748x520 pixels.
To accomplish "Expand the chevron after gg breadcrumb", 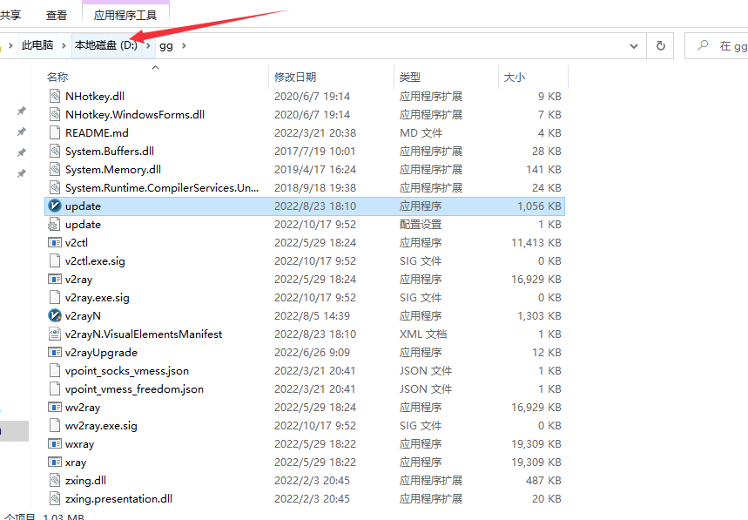I will point(184,46).
